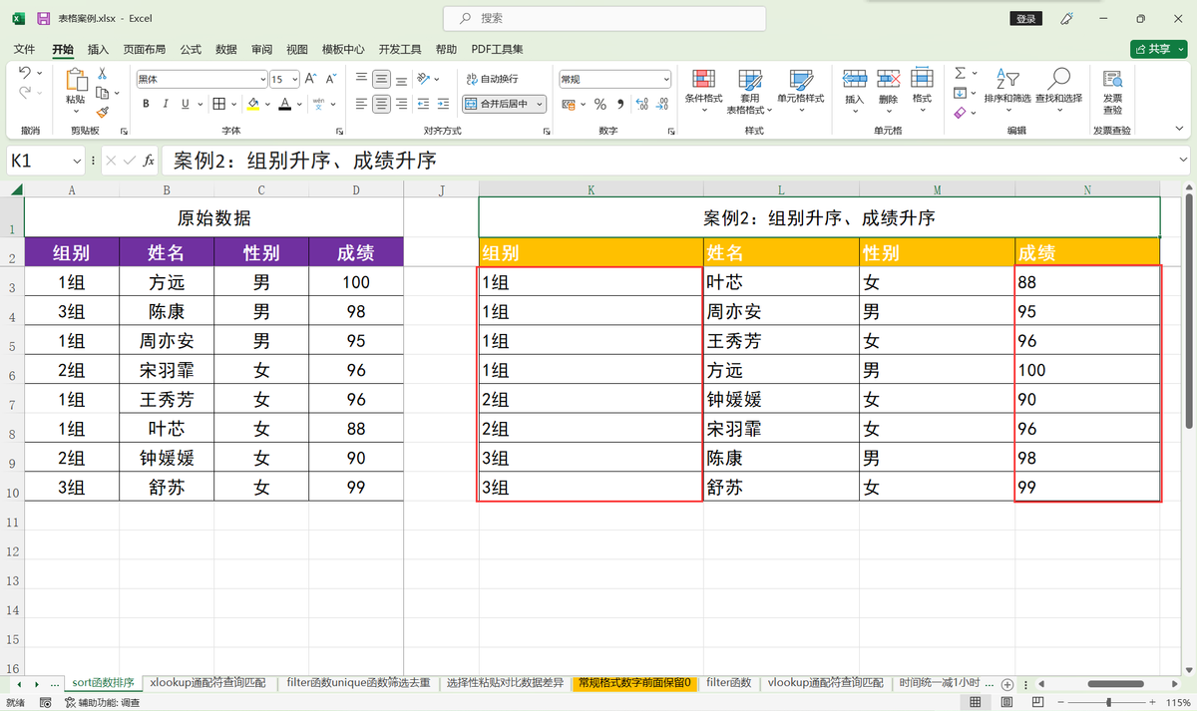Open the font name dropdown showing 黑体
1197x711 pixels.
(x=262, y=79)
